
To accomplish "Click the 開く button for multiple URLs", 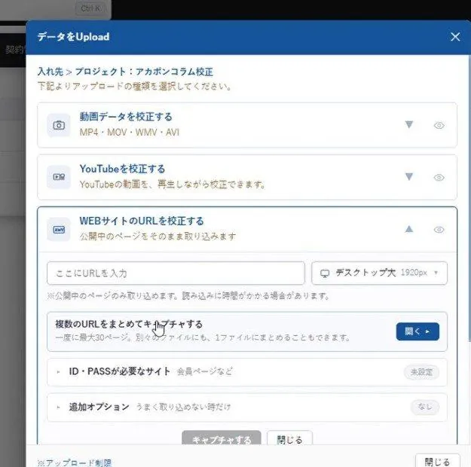I will pyautogui.click(x=417, y=331).
